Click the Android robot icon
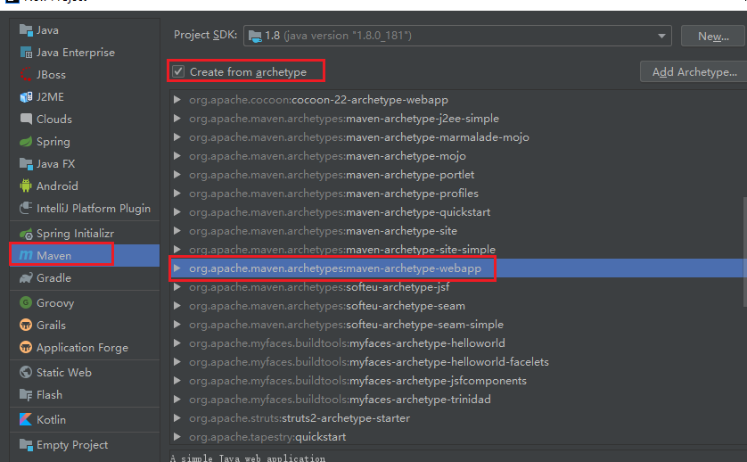Image resolution: width=747 pixels, height=462 pixels. (26, 186)
